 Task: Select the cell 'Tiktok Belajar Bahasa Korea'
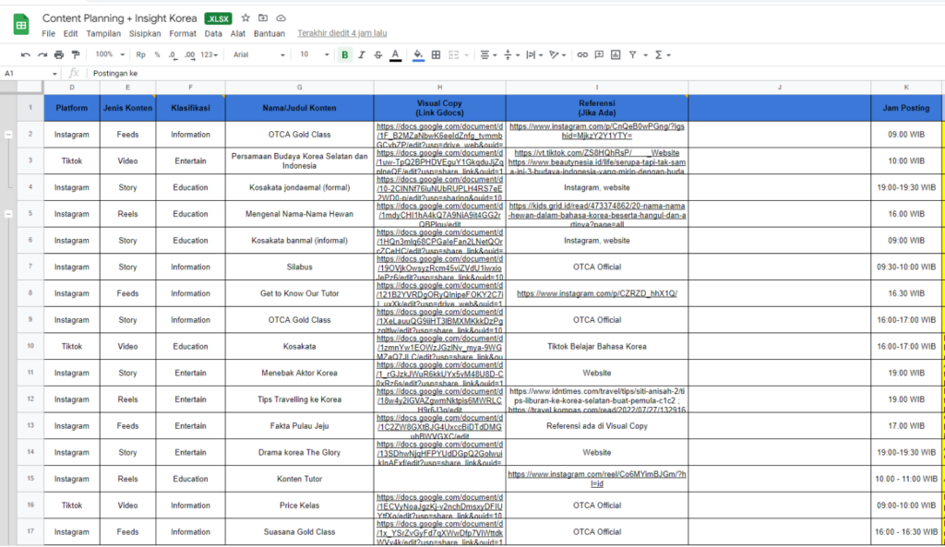(x=597, y=347)
